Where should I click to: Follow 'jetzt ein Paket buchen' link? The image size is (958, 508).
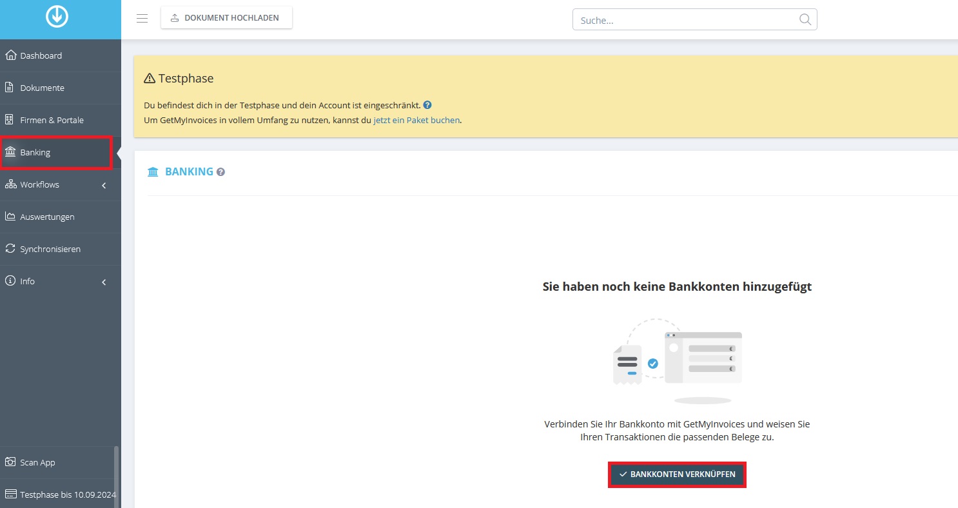click(x=416, y=120)
